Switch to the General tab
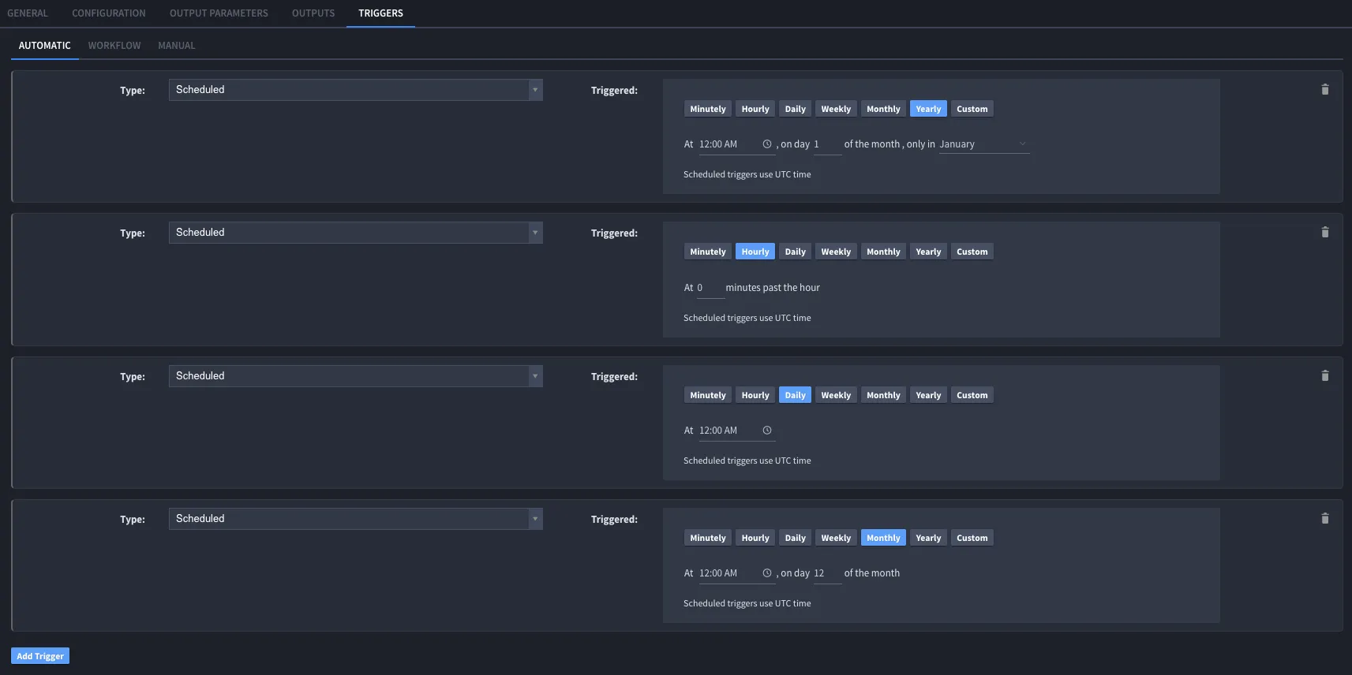 (28, 13)
